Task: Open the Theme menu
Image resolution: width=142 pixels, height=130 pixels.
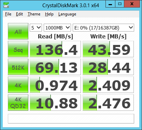Action: pos(34,14)
